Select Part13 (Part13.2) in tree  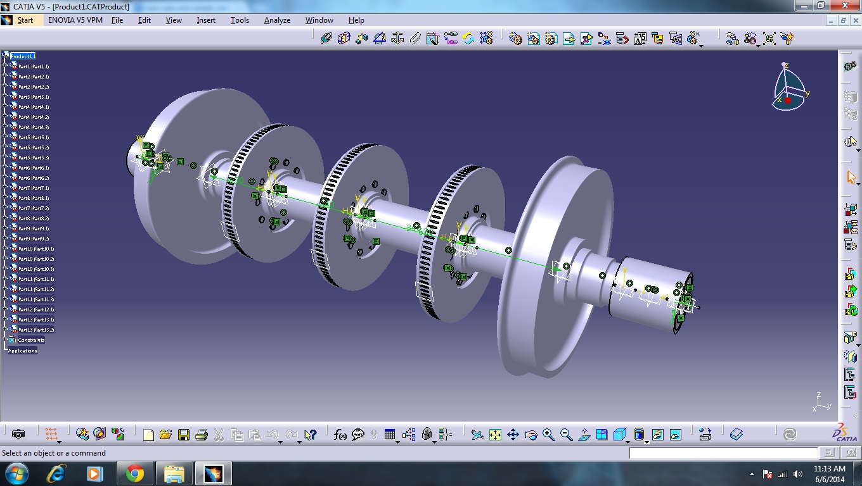point(36,330)
